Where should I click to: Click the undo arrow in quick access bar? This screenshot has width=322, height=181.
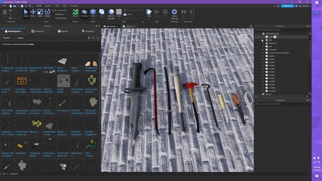[30, 6]
